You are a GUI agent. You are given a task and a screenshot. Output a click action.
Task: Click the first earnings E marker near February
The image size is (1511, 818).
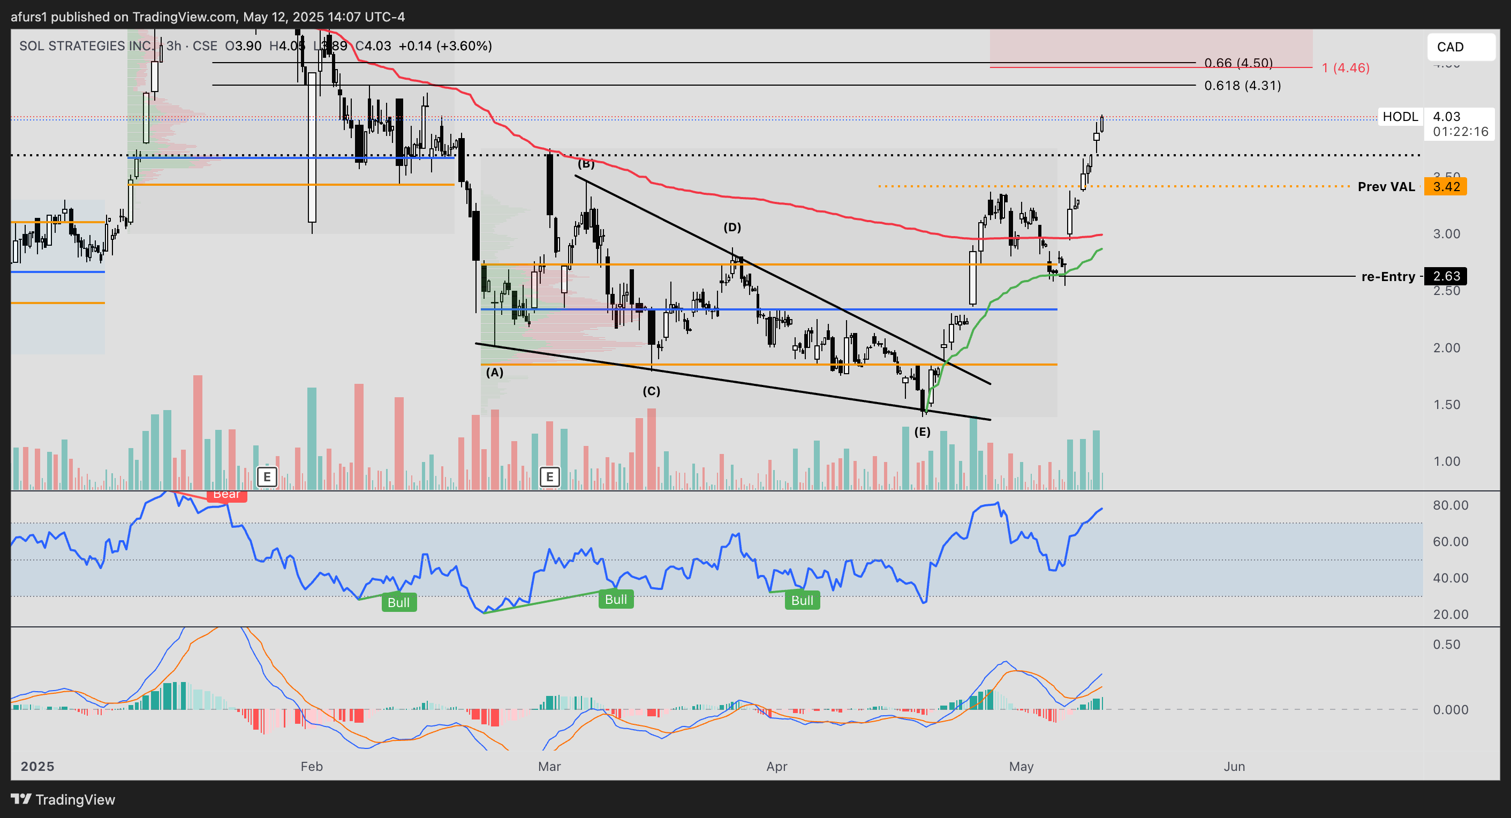pos(267,477)
